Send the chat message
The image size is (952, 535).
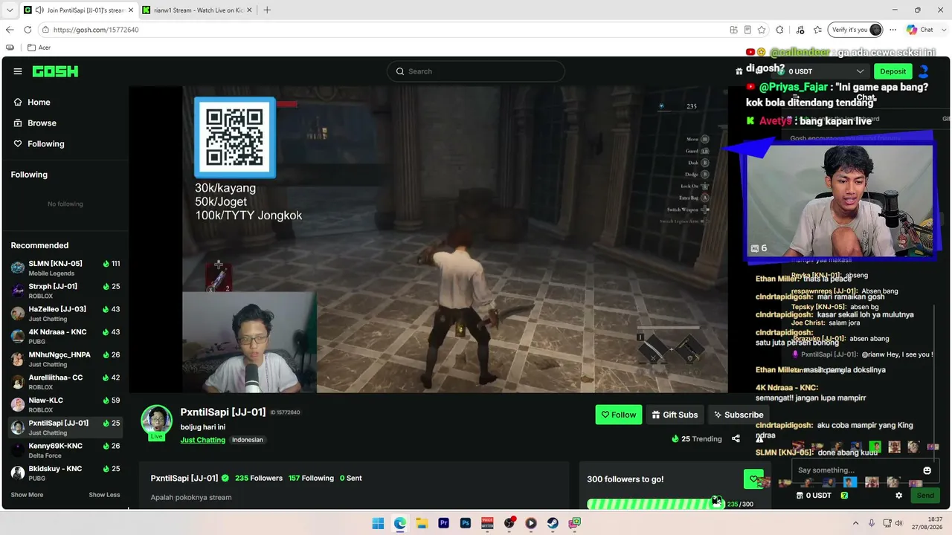tap(925, 496)
